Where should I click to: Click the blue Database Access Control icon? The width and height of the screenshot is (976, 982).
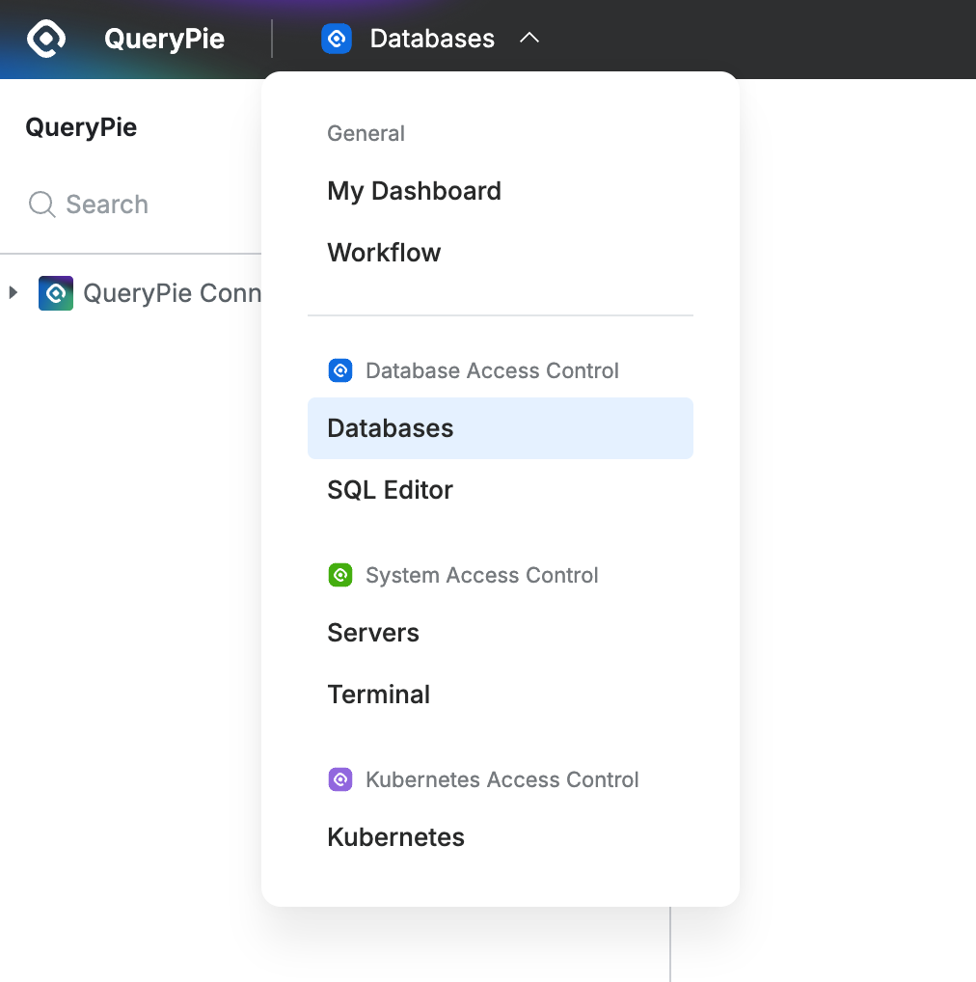(x=340, y=370)
